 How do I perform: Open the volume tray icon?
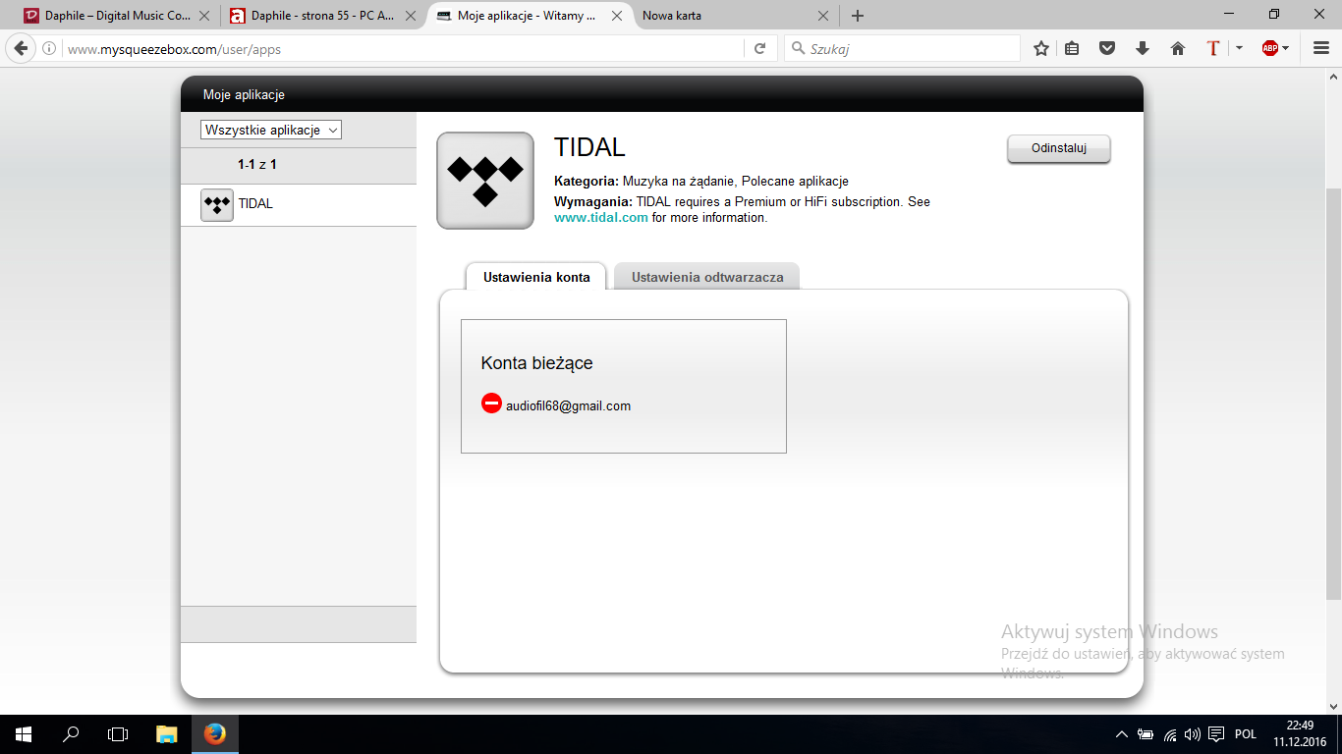pos(1193,734)
